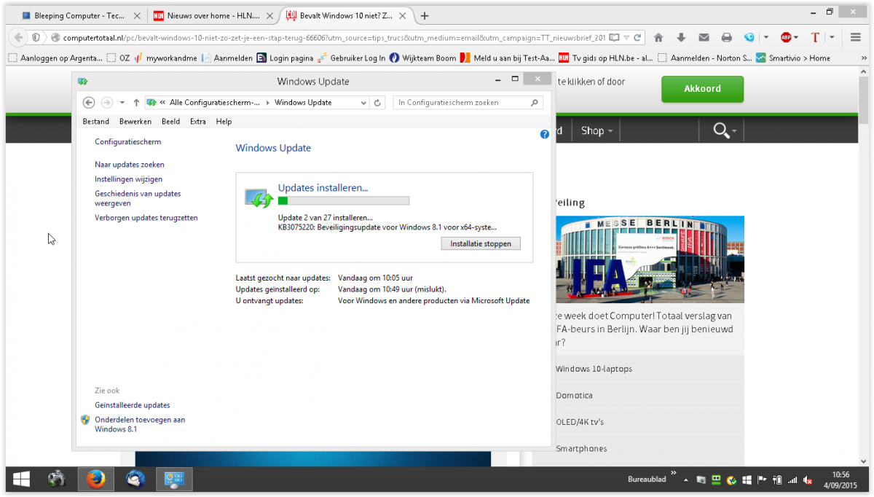The height and width of the screenshot is (497, 874).
Task: Open a new Firefox tab
Action: point(425,15)
